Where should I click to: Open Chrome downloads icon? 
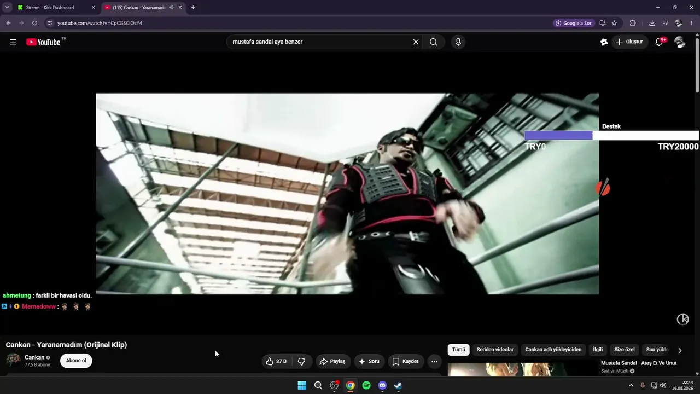point(652,23)
